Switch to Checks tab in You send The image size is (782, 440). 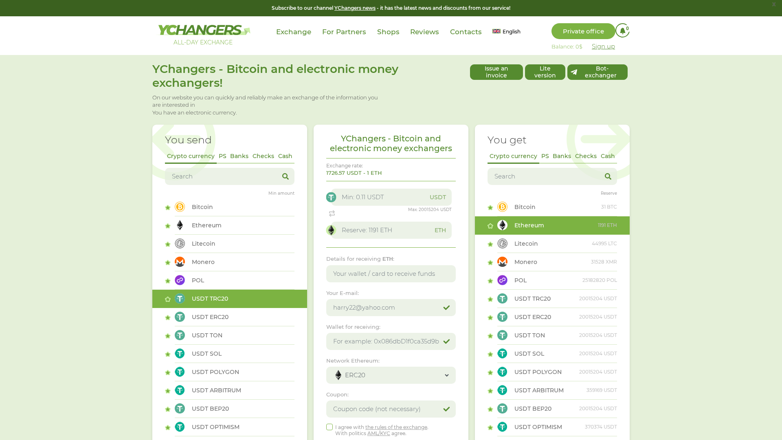[263, 156]
